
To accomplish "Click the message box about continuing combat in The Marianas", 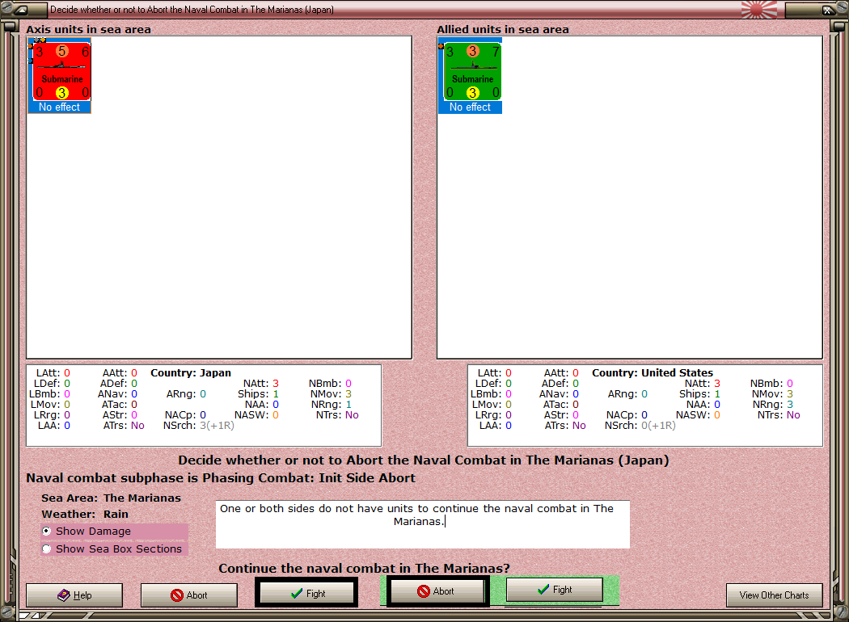I will pyautogui.click(x=422, y=524).
